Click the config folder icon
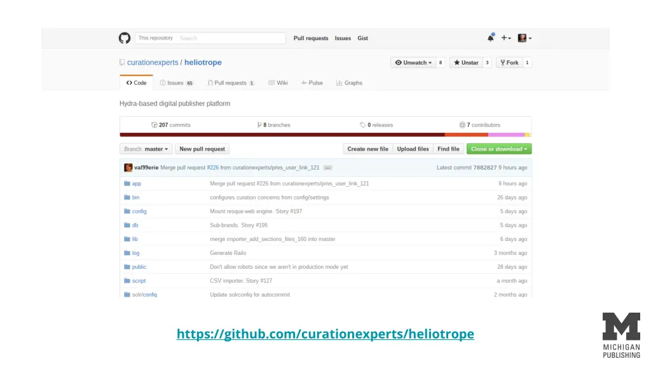This screenshot has height=366, width=651. [x=127, y=211]
